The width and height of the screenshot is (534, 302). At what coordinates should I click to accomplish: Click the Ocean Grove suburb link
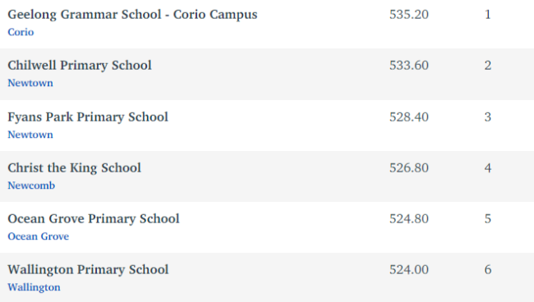38,236
